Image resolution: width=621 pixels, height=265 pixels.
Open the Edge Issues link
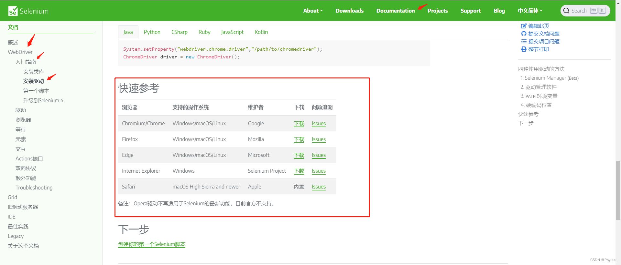(319, 155)
